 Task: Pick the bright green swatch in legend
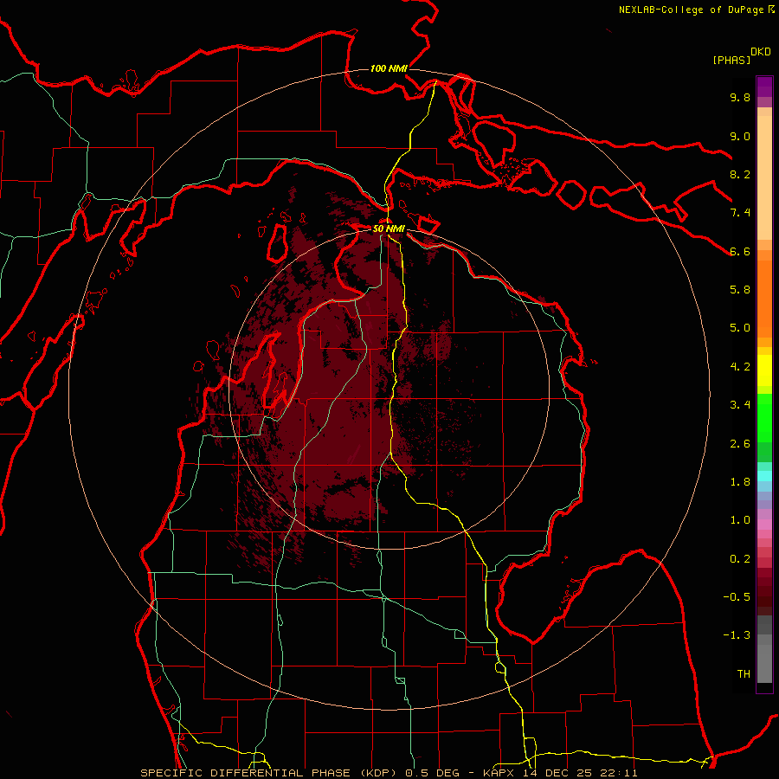point(764,418)
